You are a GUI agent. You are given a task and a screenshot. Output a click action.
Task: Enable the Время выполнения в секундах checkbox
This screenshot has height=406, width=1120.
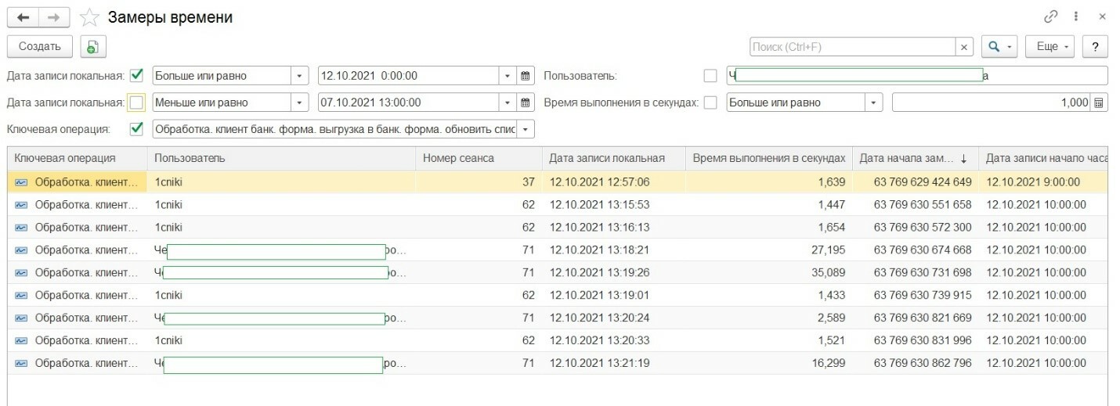pos(710,102)
